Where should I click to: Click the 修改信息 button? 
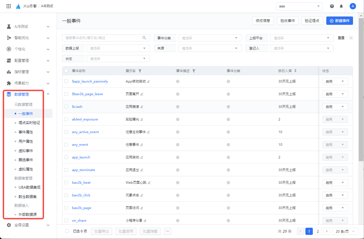tap(263, 21)
